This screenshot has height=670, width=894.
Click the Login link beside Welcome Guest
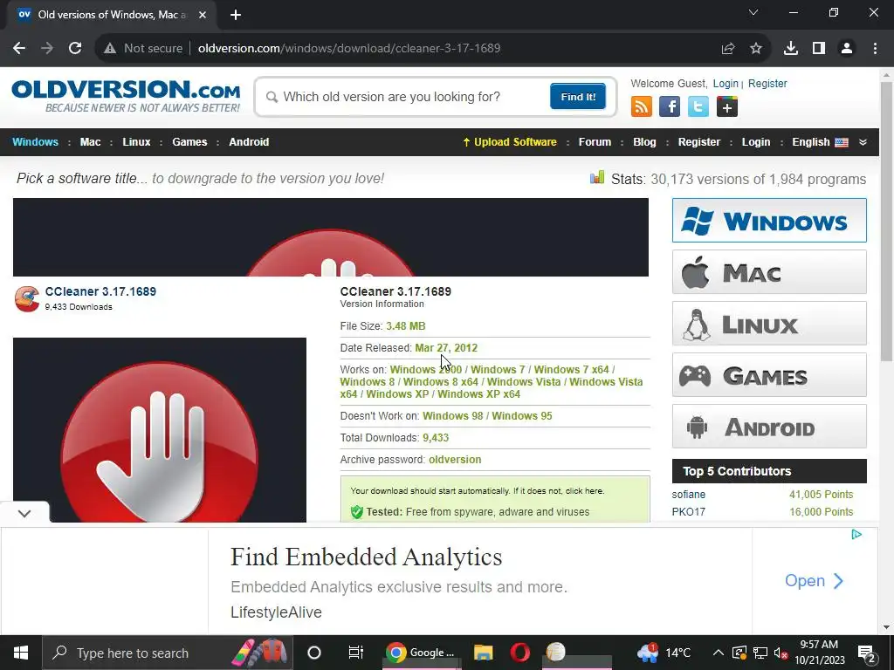(x=726, y=84)
